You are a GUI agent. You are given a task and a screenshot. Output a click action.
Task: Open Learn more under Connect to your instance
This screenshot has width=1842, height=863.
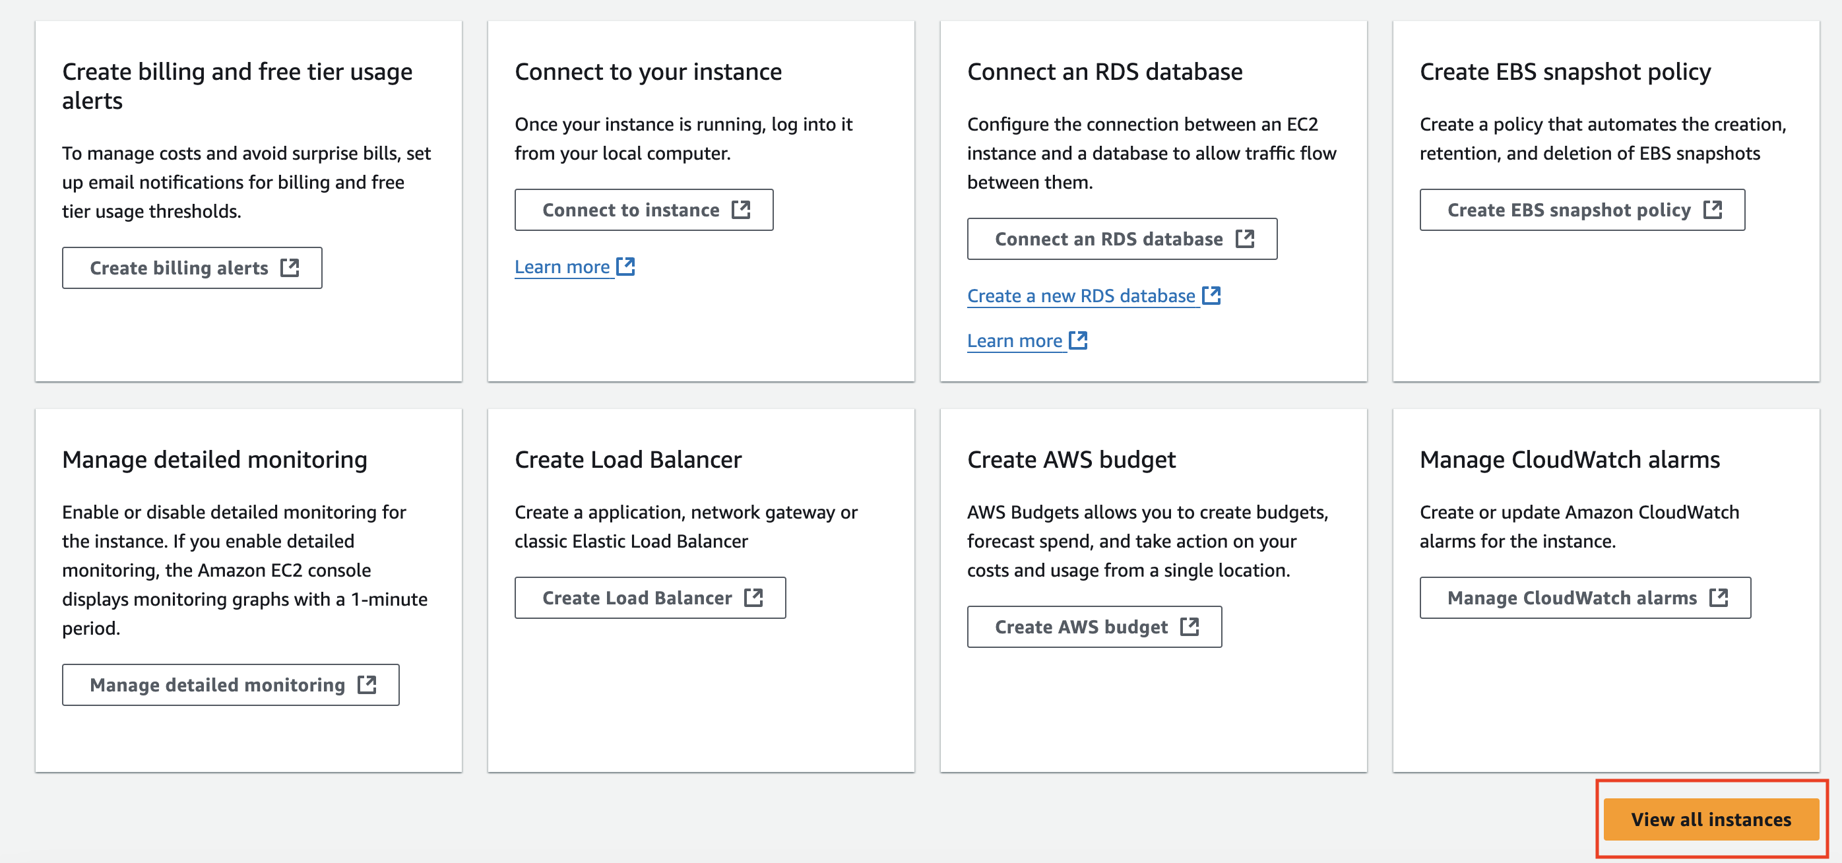tap(562, 267)
